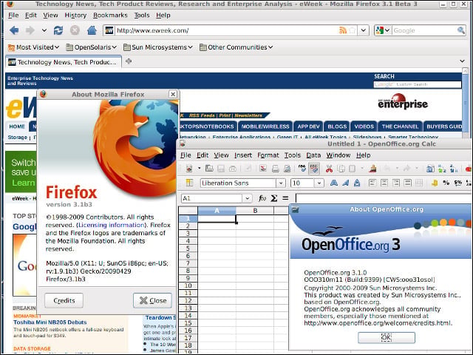Select the Cut scissors icon in Calc
The width and height of the screenshot is (473, 355).
tap(329, 169)
